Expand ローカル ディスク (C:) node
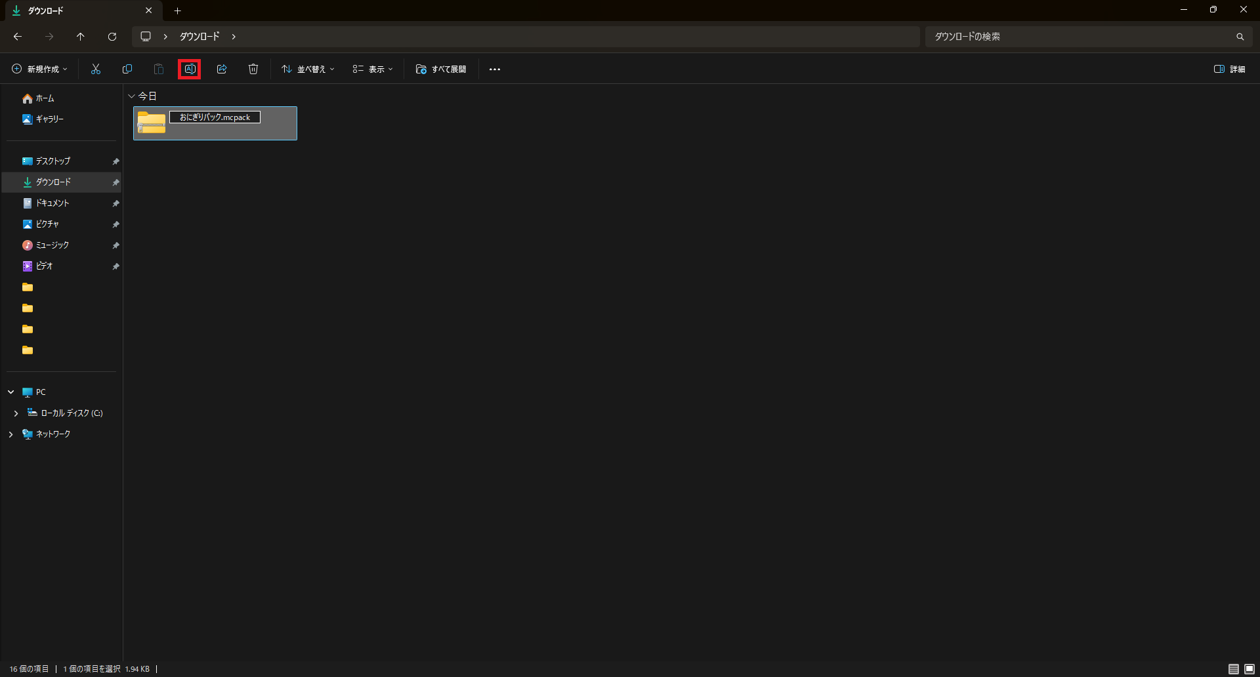 (x=16, y=413)
